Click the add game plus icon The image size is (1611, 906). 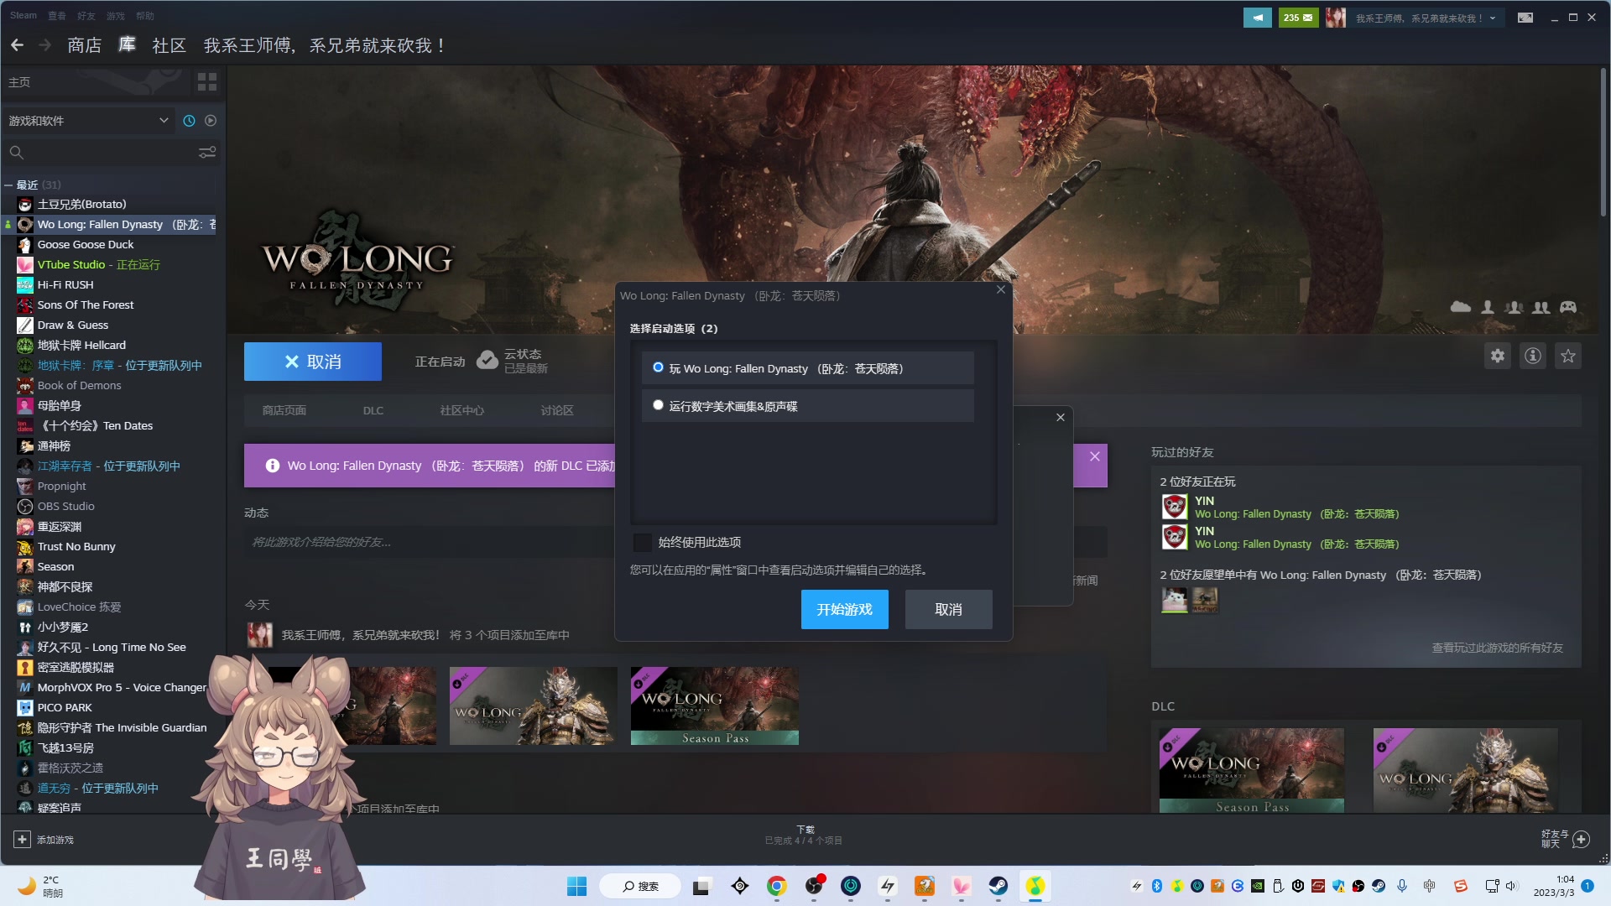[22, 839]
